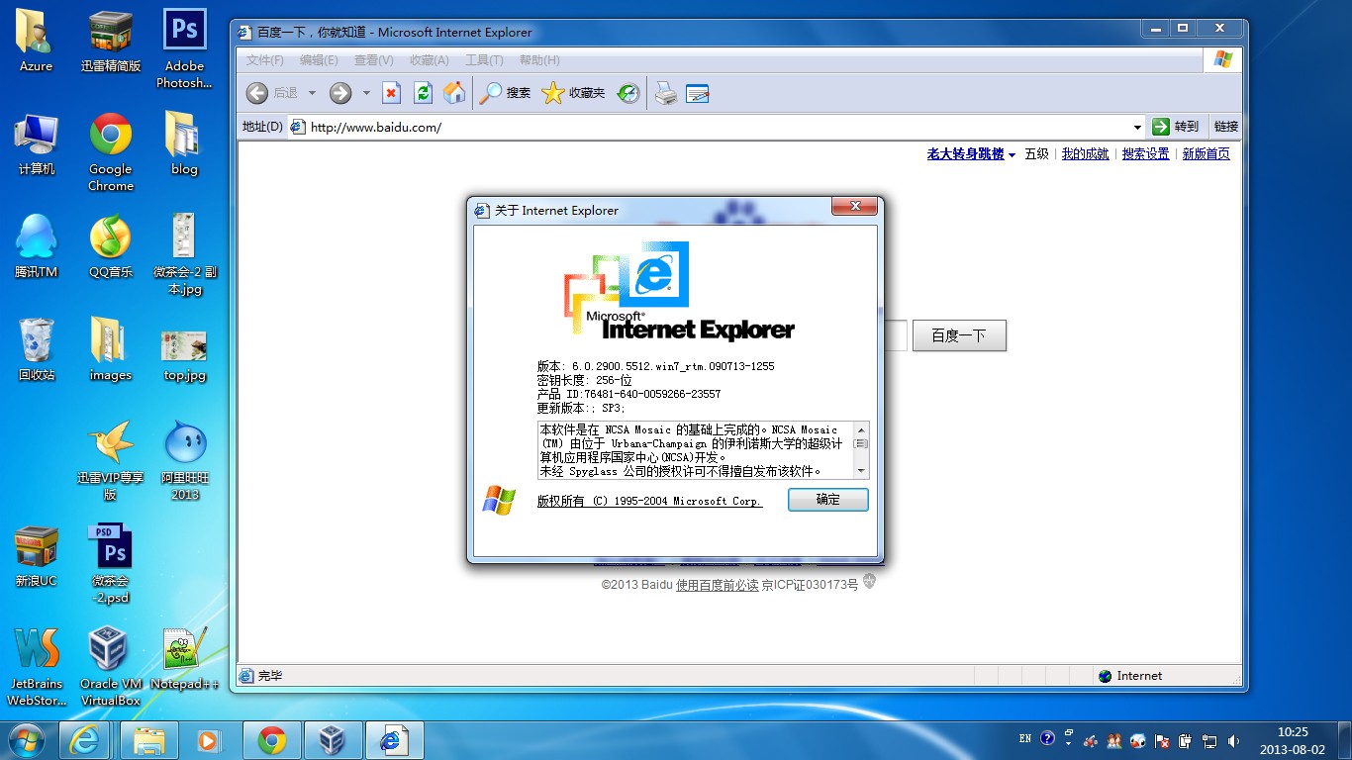Click the 迅雷精简版 desktop icon

click(111, 41)
